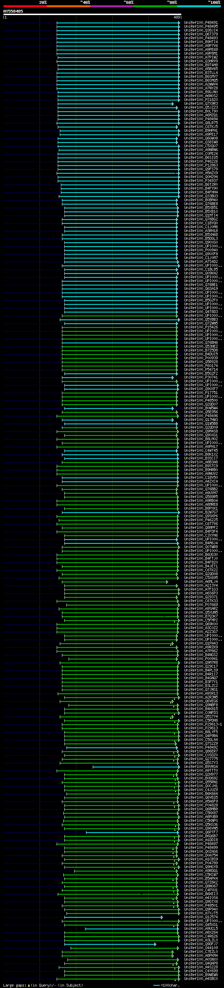Image resolution: width=224 pixels, height=988 pixels.
Task: Select the entry UniRef100_B8K1X2
Action: [201, 455]
